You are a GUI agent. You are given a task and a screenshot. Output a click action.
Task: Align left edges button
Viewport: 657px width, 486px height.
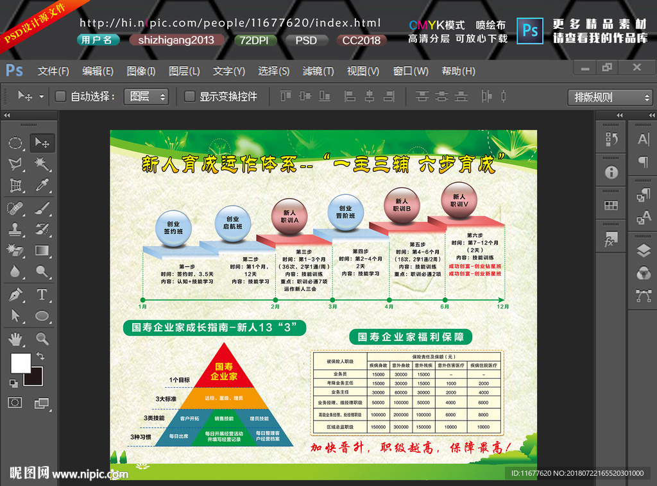point(350,97)
